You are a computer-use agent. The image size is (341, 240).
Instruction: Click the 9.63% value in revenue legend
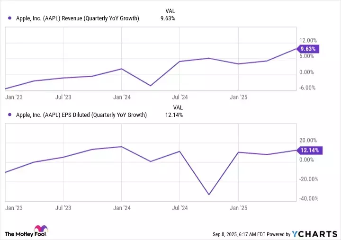pyautogui.click(x=168, y=18)
